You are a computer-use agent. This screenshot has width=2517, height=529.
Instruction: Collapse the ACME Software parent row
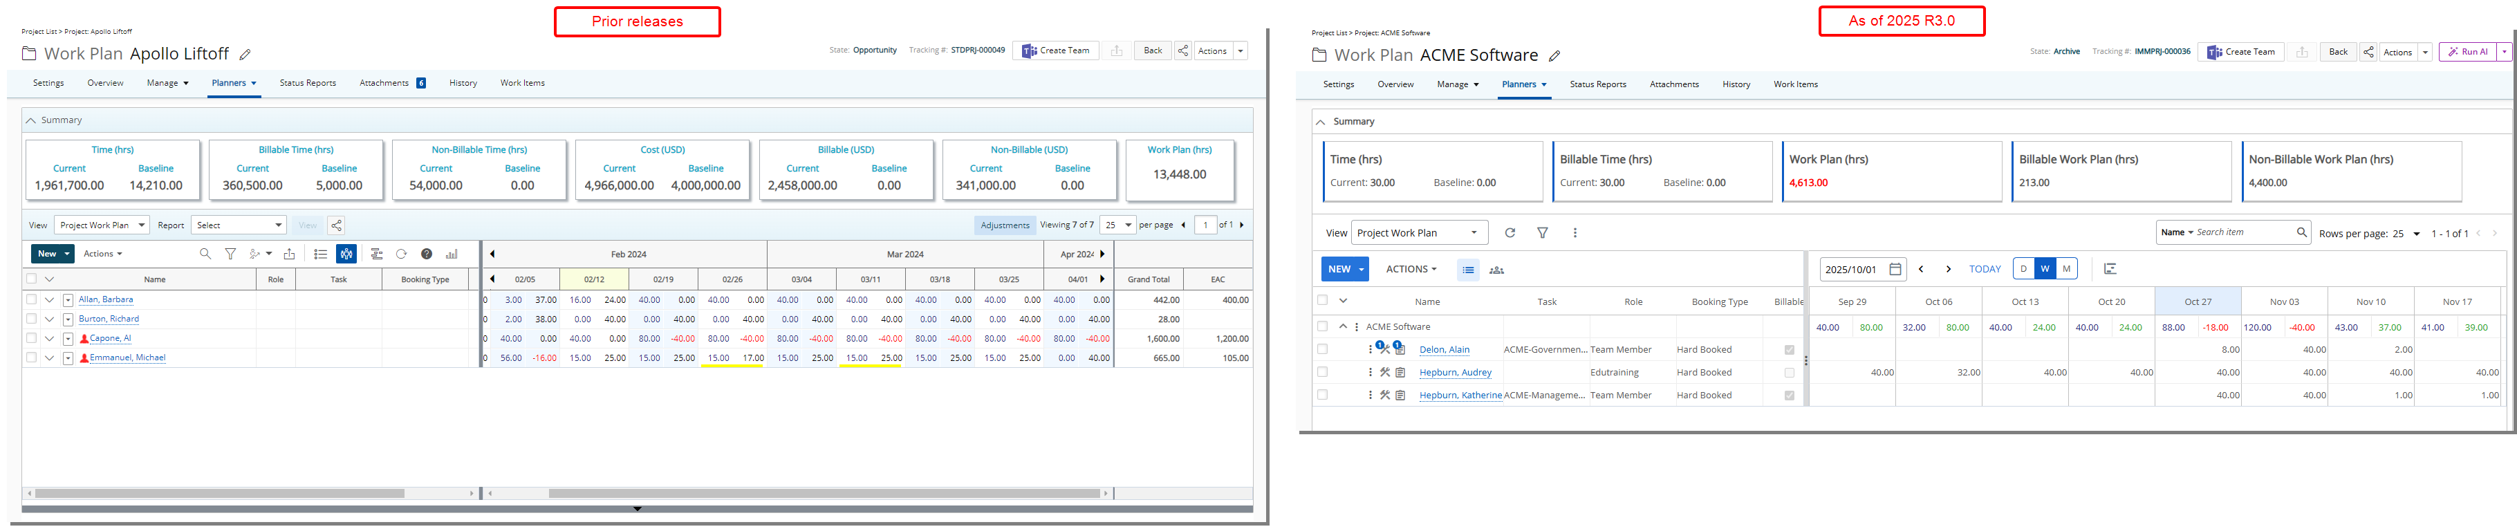pyautogui.click(x=1343, y=326)
